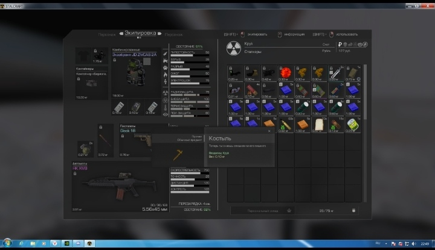Open the Персональный склад button
Image resolution: width=435 pixels, height=250 pixels.
tap(262, 211)
